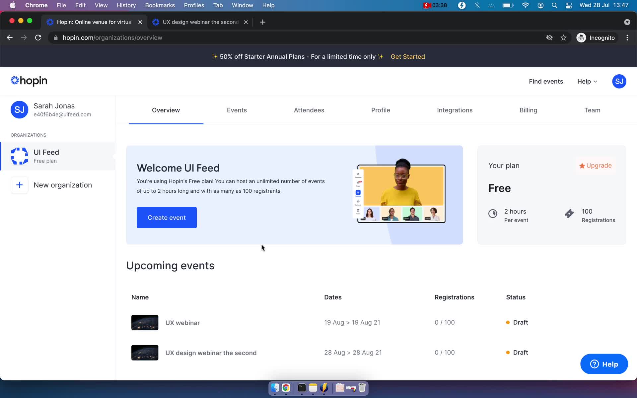This screenshot has height=398, width=637.
Task: Open the UX webinar event thumbnail
Action: (145, 322)
